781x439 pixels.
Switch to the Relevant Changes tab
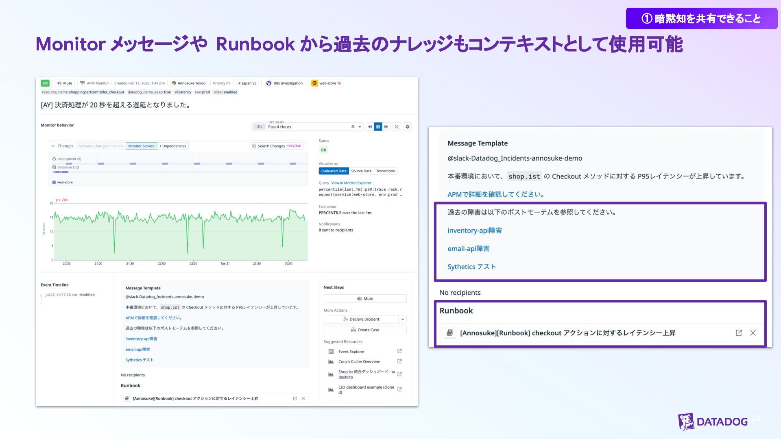point(100,146)
